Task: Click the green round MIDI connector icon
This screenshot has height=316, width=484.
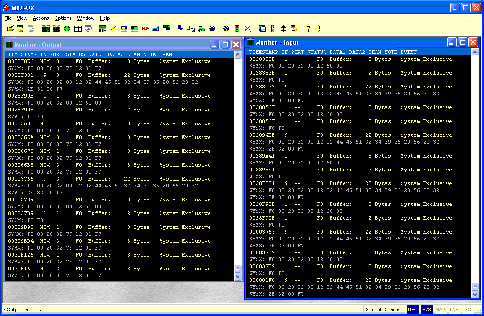Action: [x=67, y=29]
